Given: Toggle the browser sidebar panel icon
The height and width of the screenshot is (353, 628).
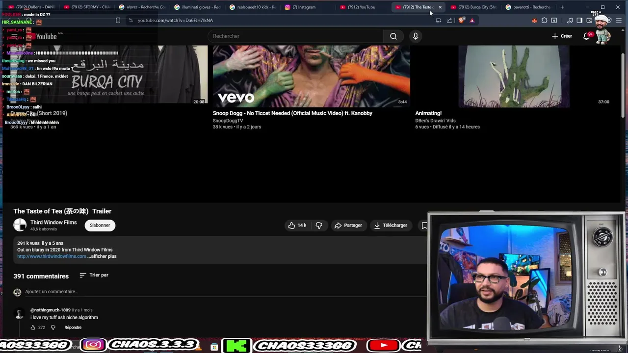Looking at the screenshot, I should (579, 21).
